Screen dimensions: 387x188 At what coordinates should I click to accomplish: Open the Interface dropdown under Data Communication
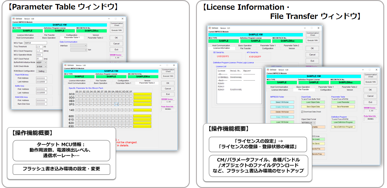click(78, 46)
